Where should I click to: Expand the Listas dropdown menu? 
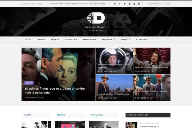pyautogui.click(x=125, y=40)
